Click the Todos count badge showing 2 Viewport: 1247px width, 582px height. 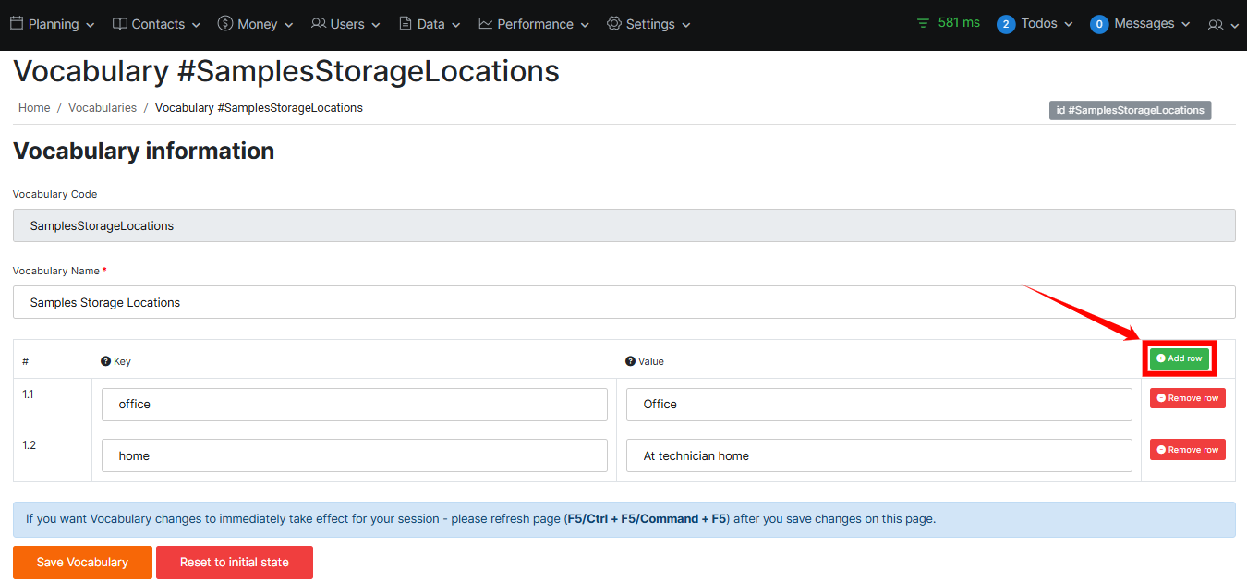[x=1006, y=25]
